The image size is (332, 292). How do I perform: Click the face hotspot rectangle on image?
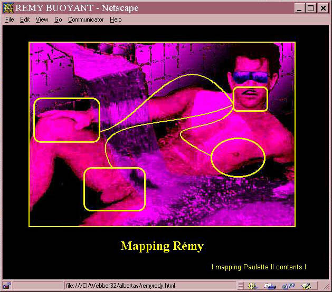[x=250, y=99]
